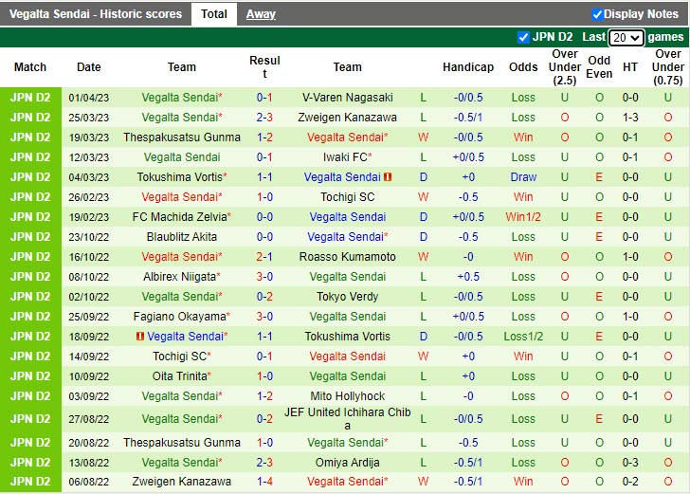
Task: Click the 23/10/22 date cell
Action: point(88,237)
